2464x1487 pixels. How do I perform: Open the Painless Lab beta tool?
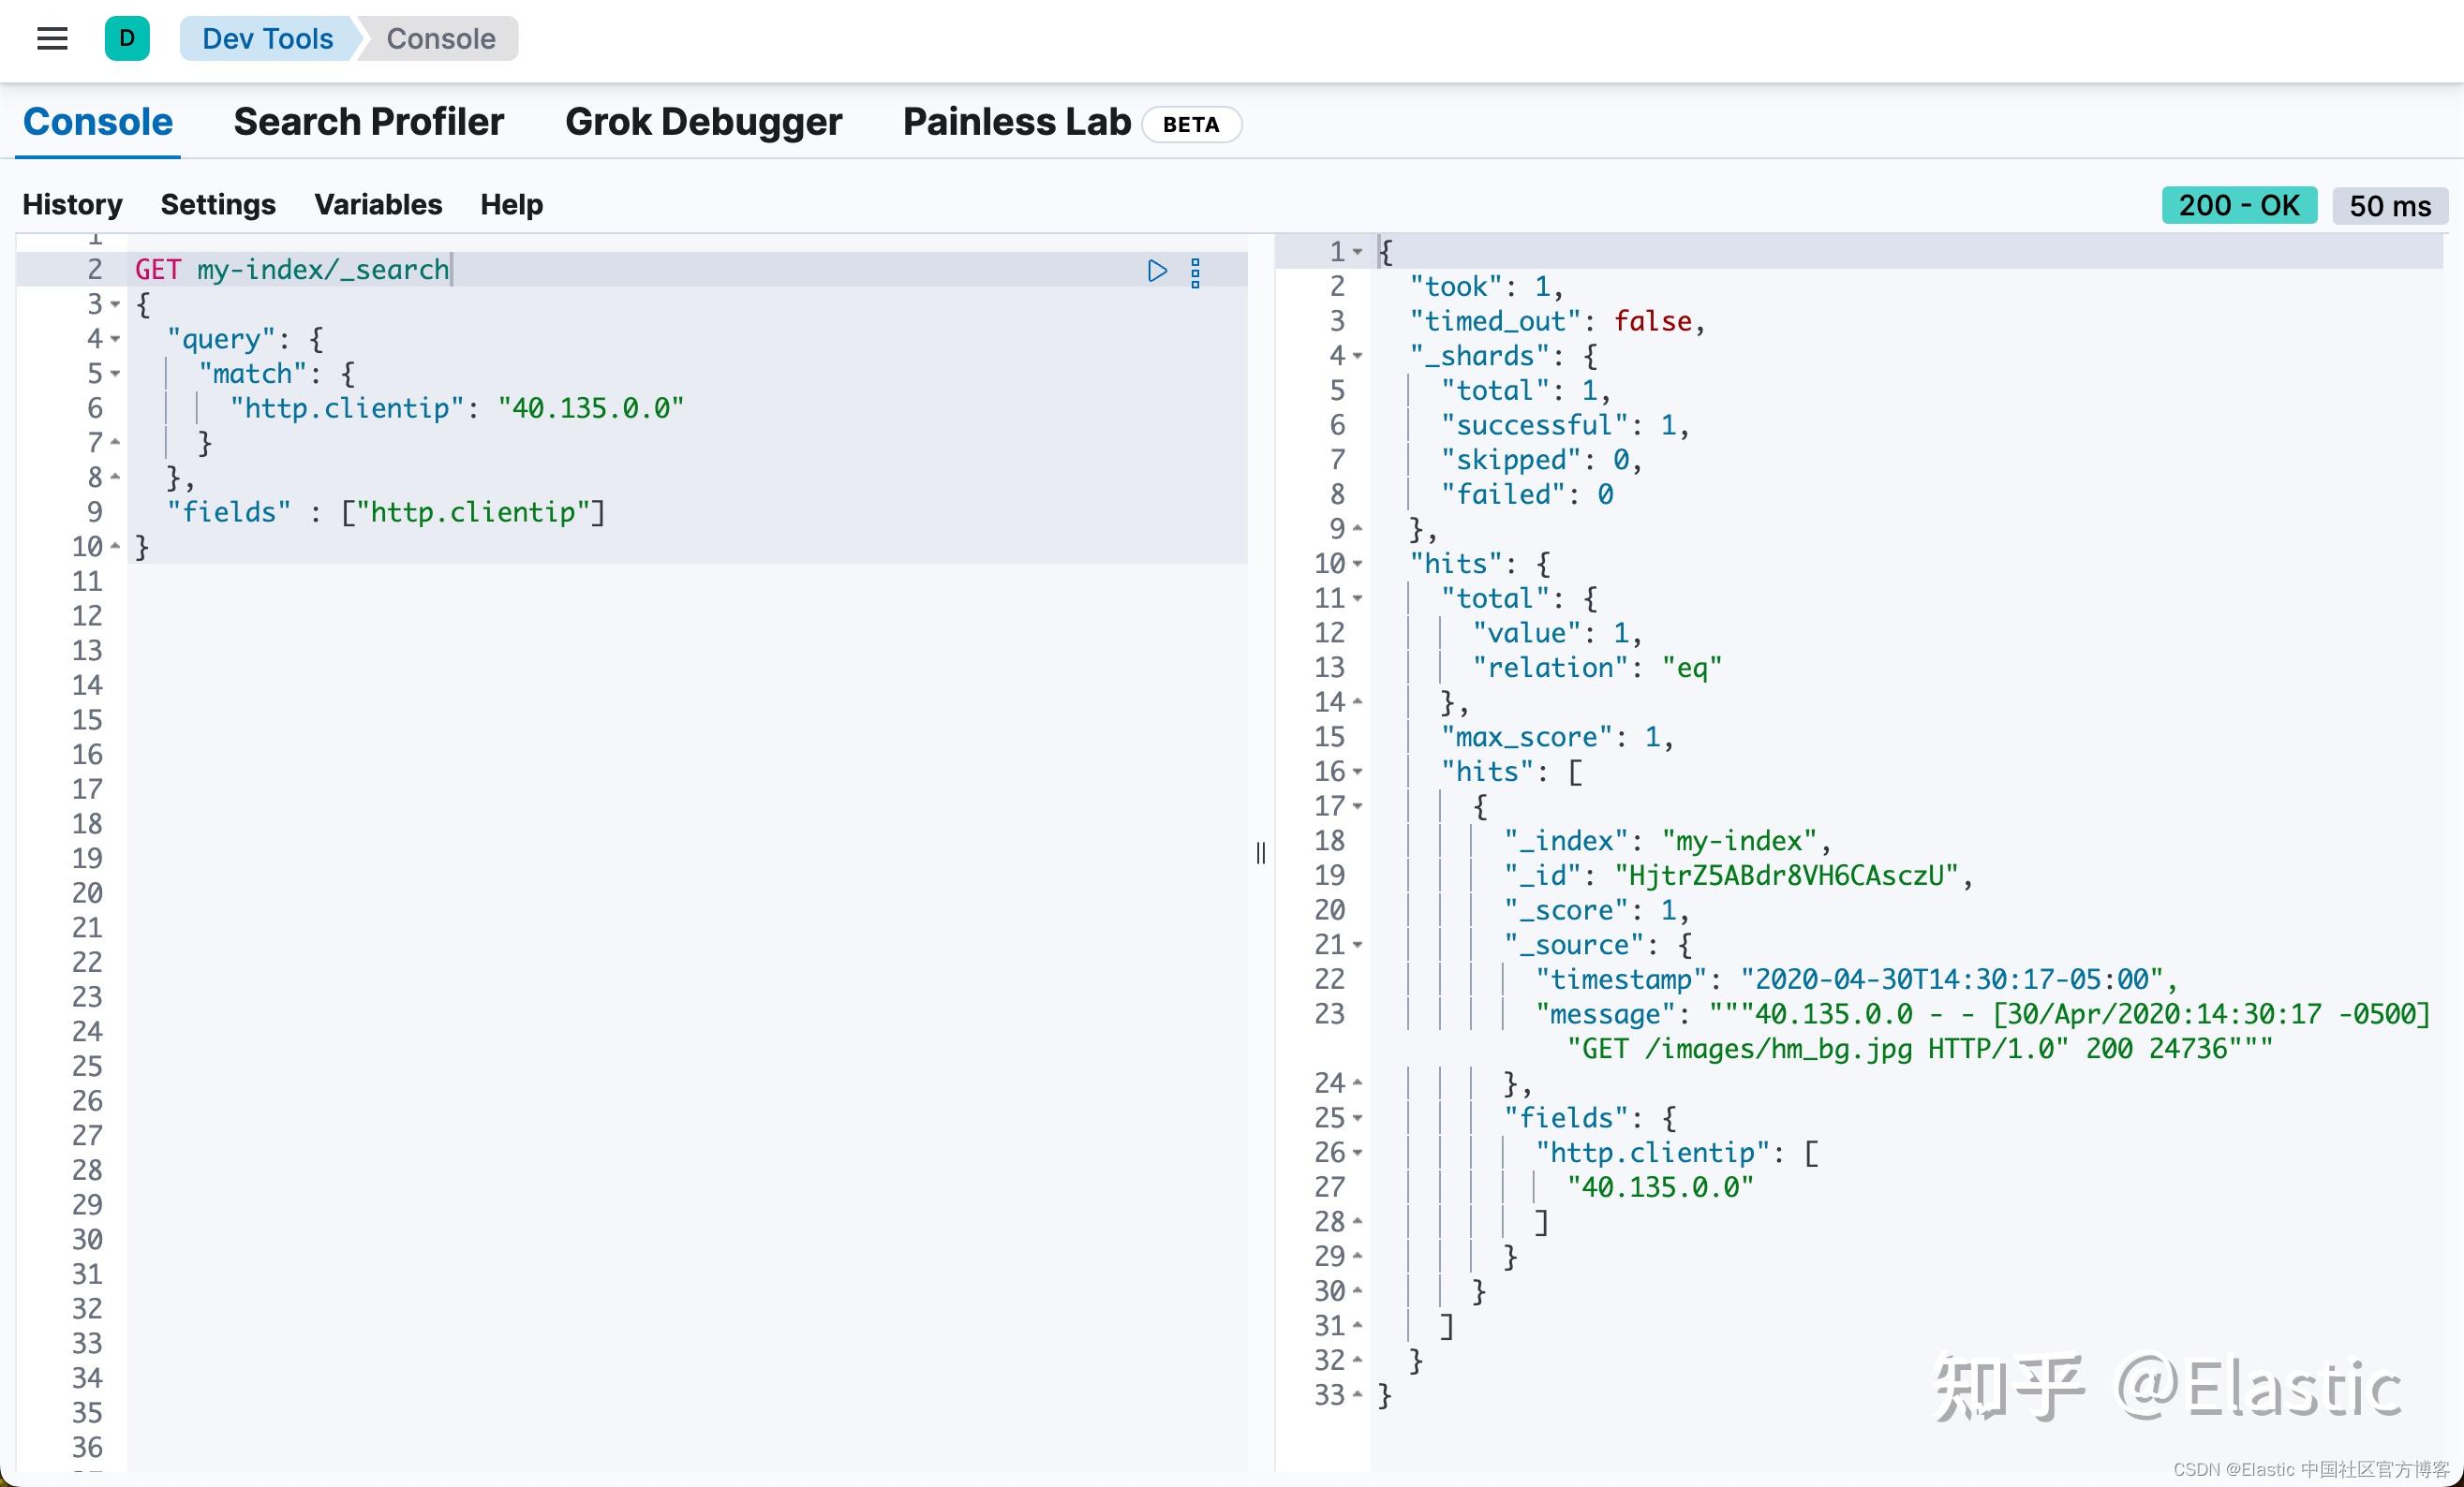[x=1015, y=121]
